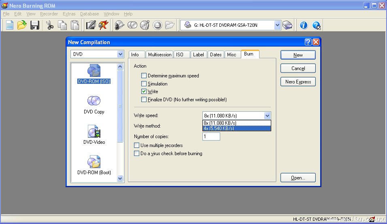The image size is (387, 224).
Task: Click the Number of copies field
Action: [x=211, y=137]
